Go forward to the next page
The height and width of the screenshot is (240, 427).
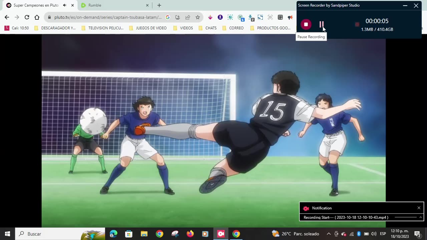[x=17, y=17]
